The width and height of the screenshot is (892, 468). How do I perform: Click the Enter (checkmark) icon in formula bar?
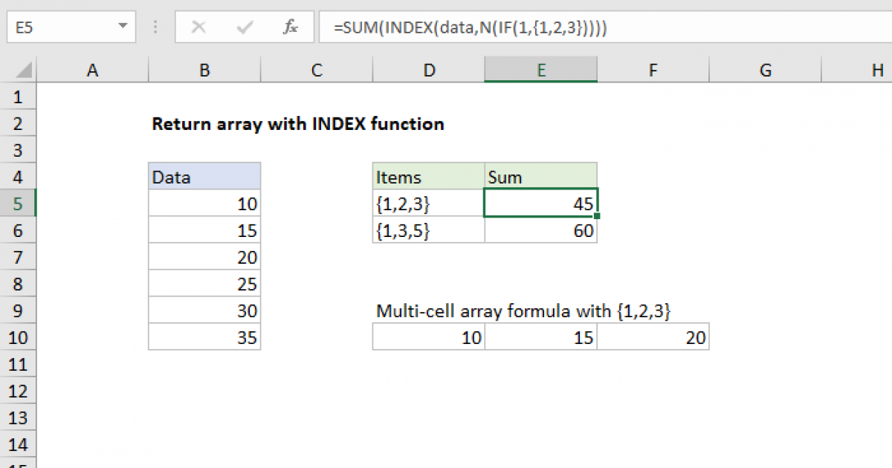click(x=243, y=27)
